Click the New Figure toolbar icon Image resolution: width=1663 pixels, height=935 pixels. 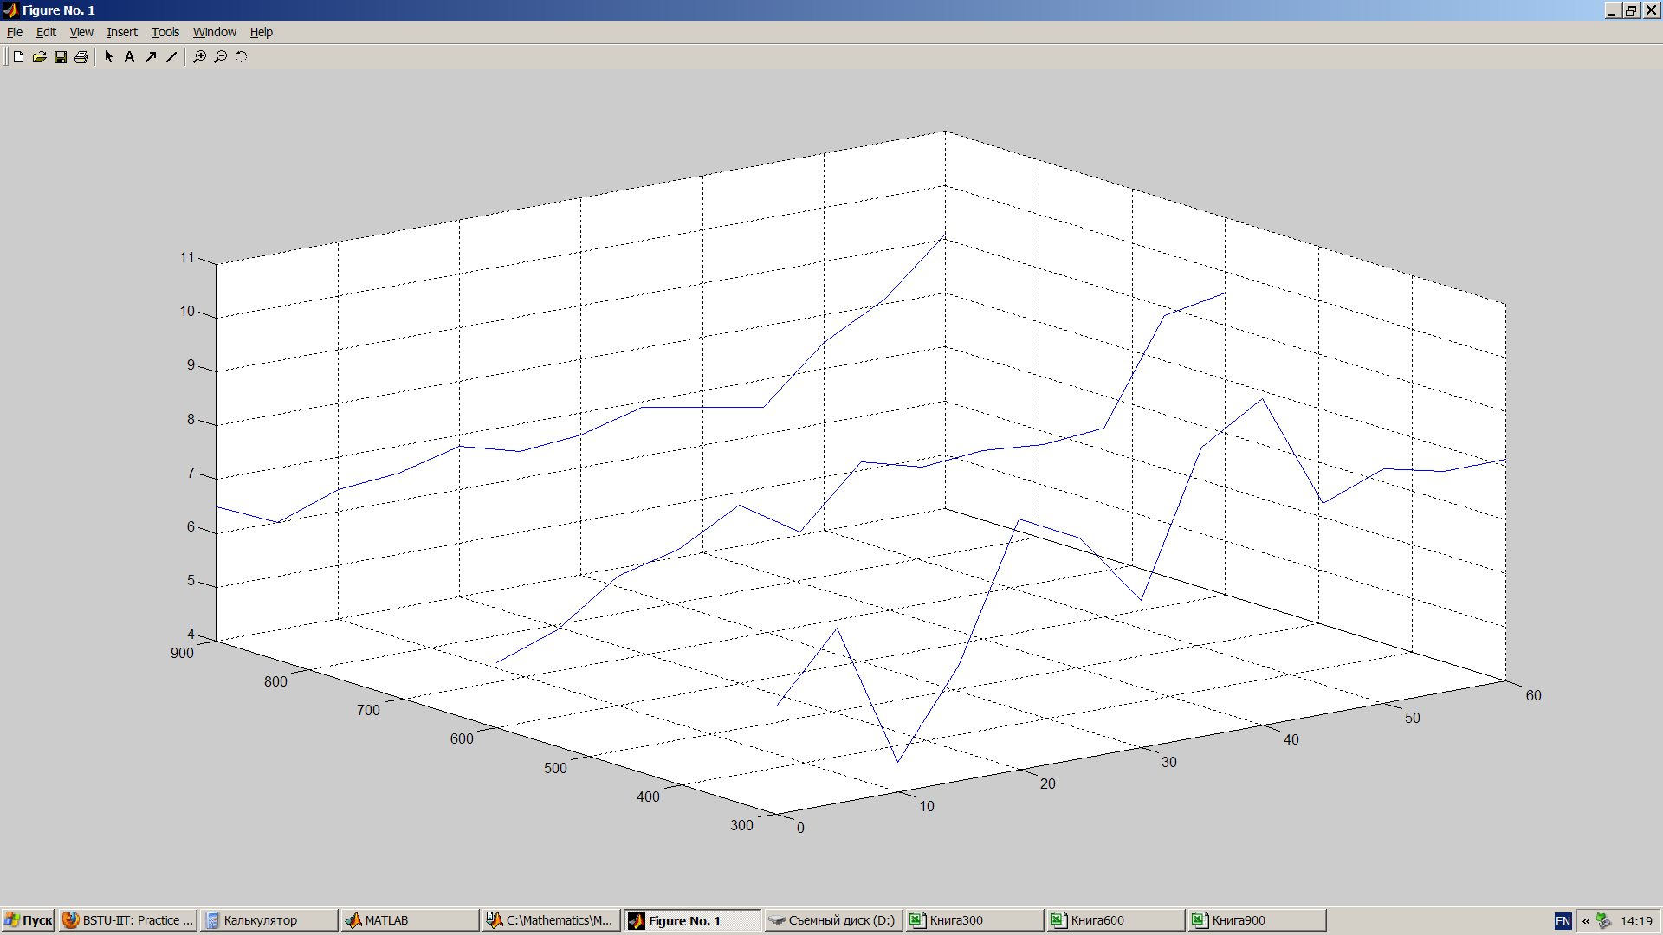pyautogui.click(x=18, y=57)
